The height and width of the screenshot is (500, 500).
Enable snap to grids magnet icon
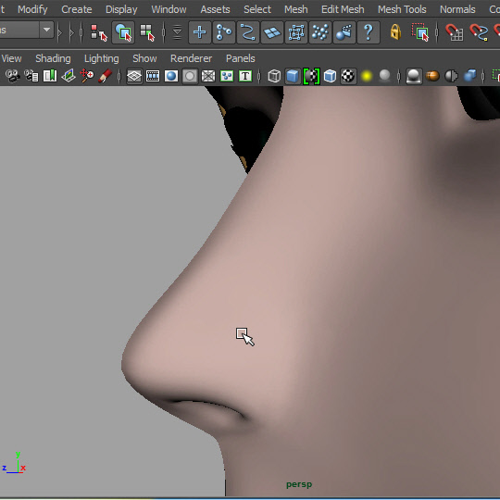pos(454,32)
